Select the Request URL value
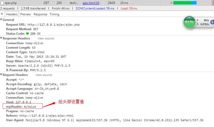The width and height of the screenshot is (214, 127). click(53, 25)
